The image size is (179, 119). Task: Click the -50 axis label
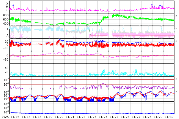point(5,60)
